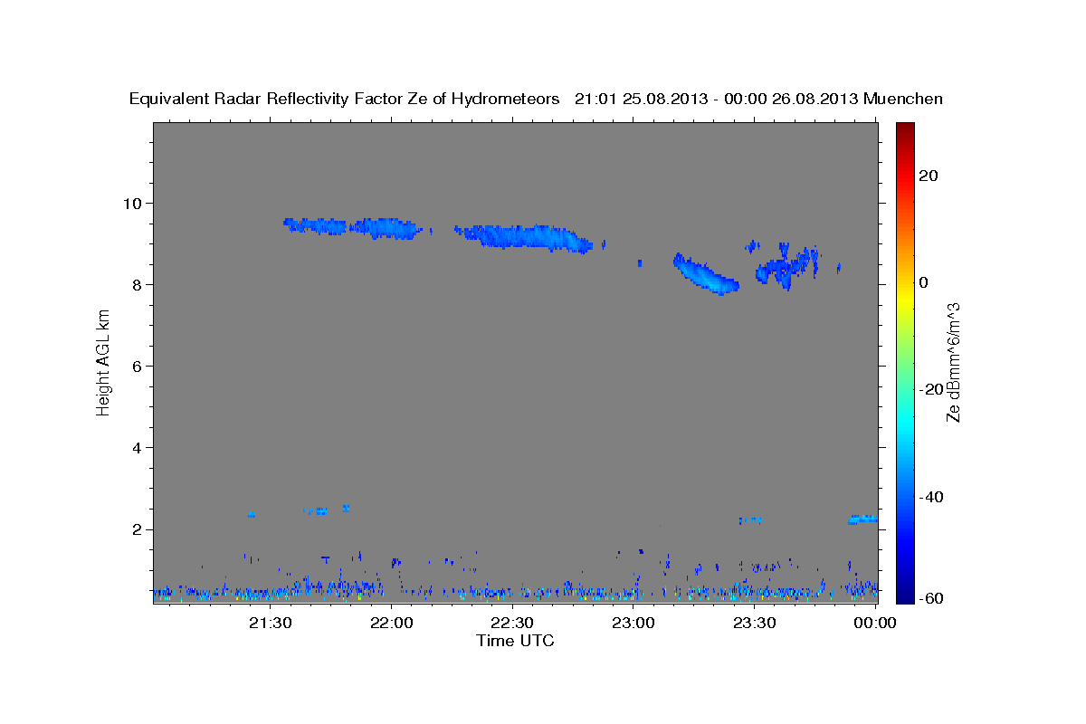
Task: Click the colorbar value '-40'
Action: (931, 496)
